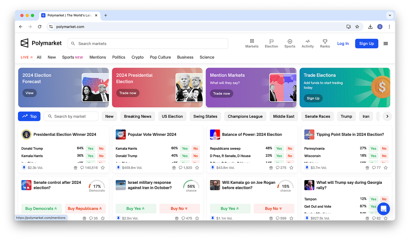
Task: Open the Mentions category tab
Action: pos(98,57)
